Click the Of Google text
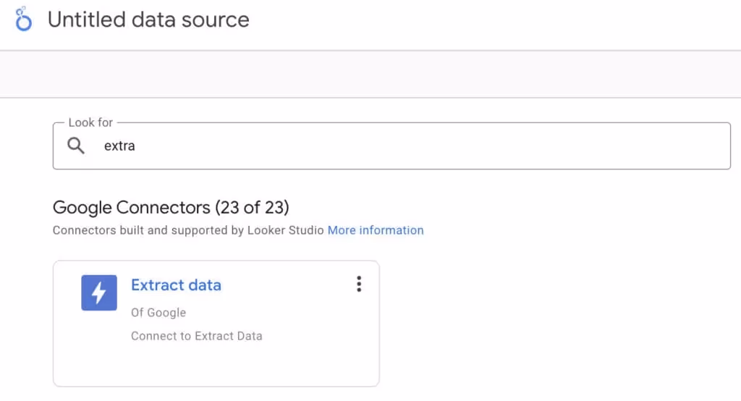This screenshot has height=401, width=741. point(158,313)
